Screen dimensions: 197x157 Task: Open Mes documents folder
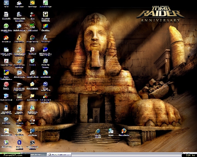(32, 86)
